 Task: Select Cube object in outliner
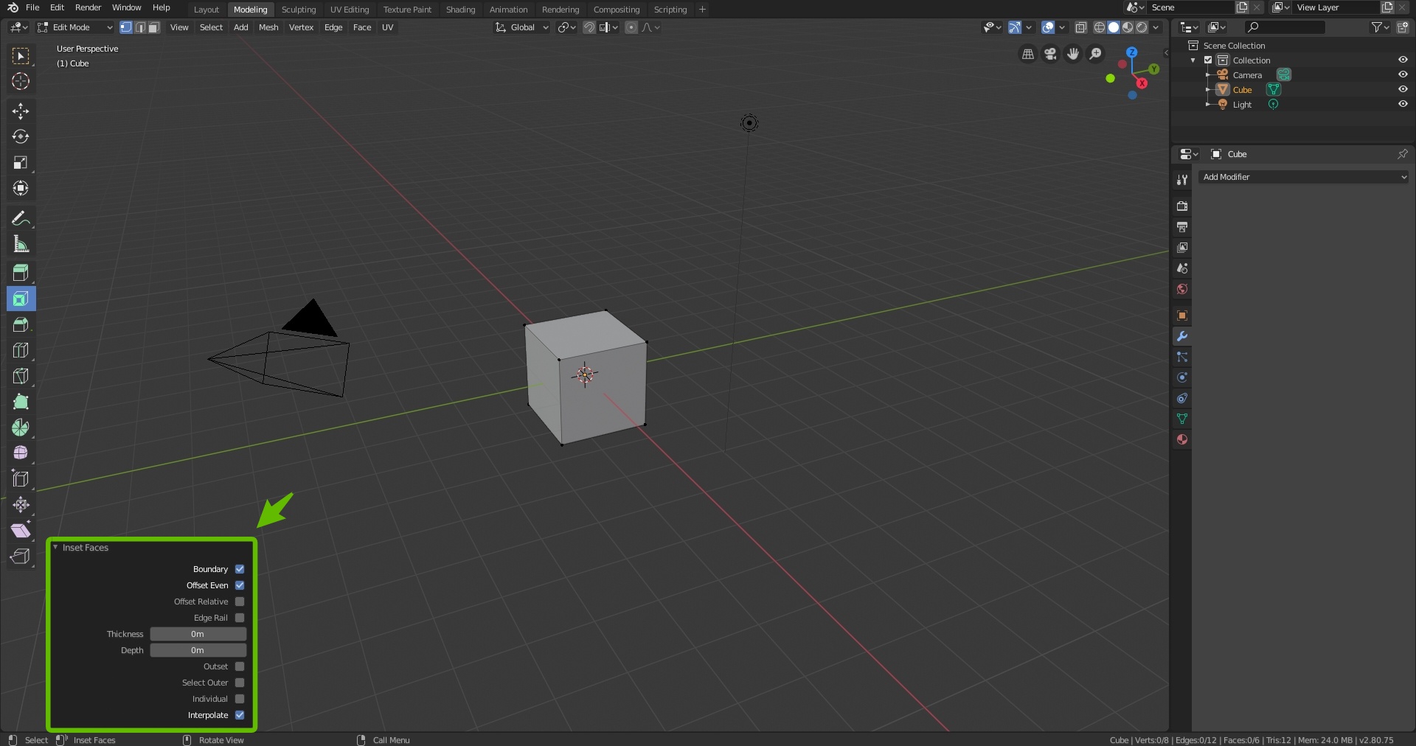pos(1242,90)
